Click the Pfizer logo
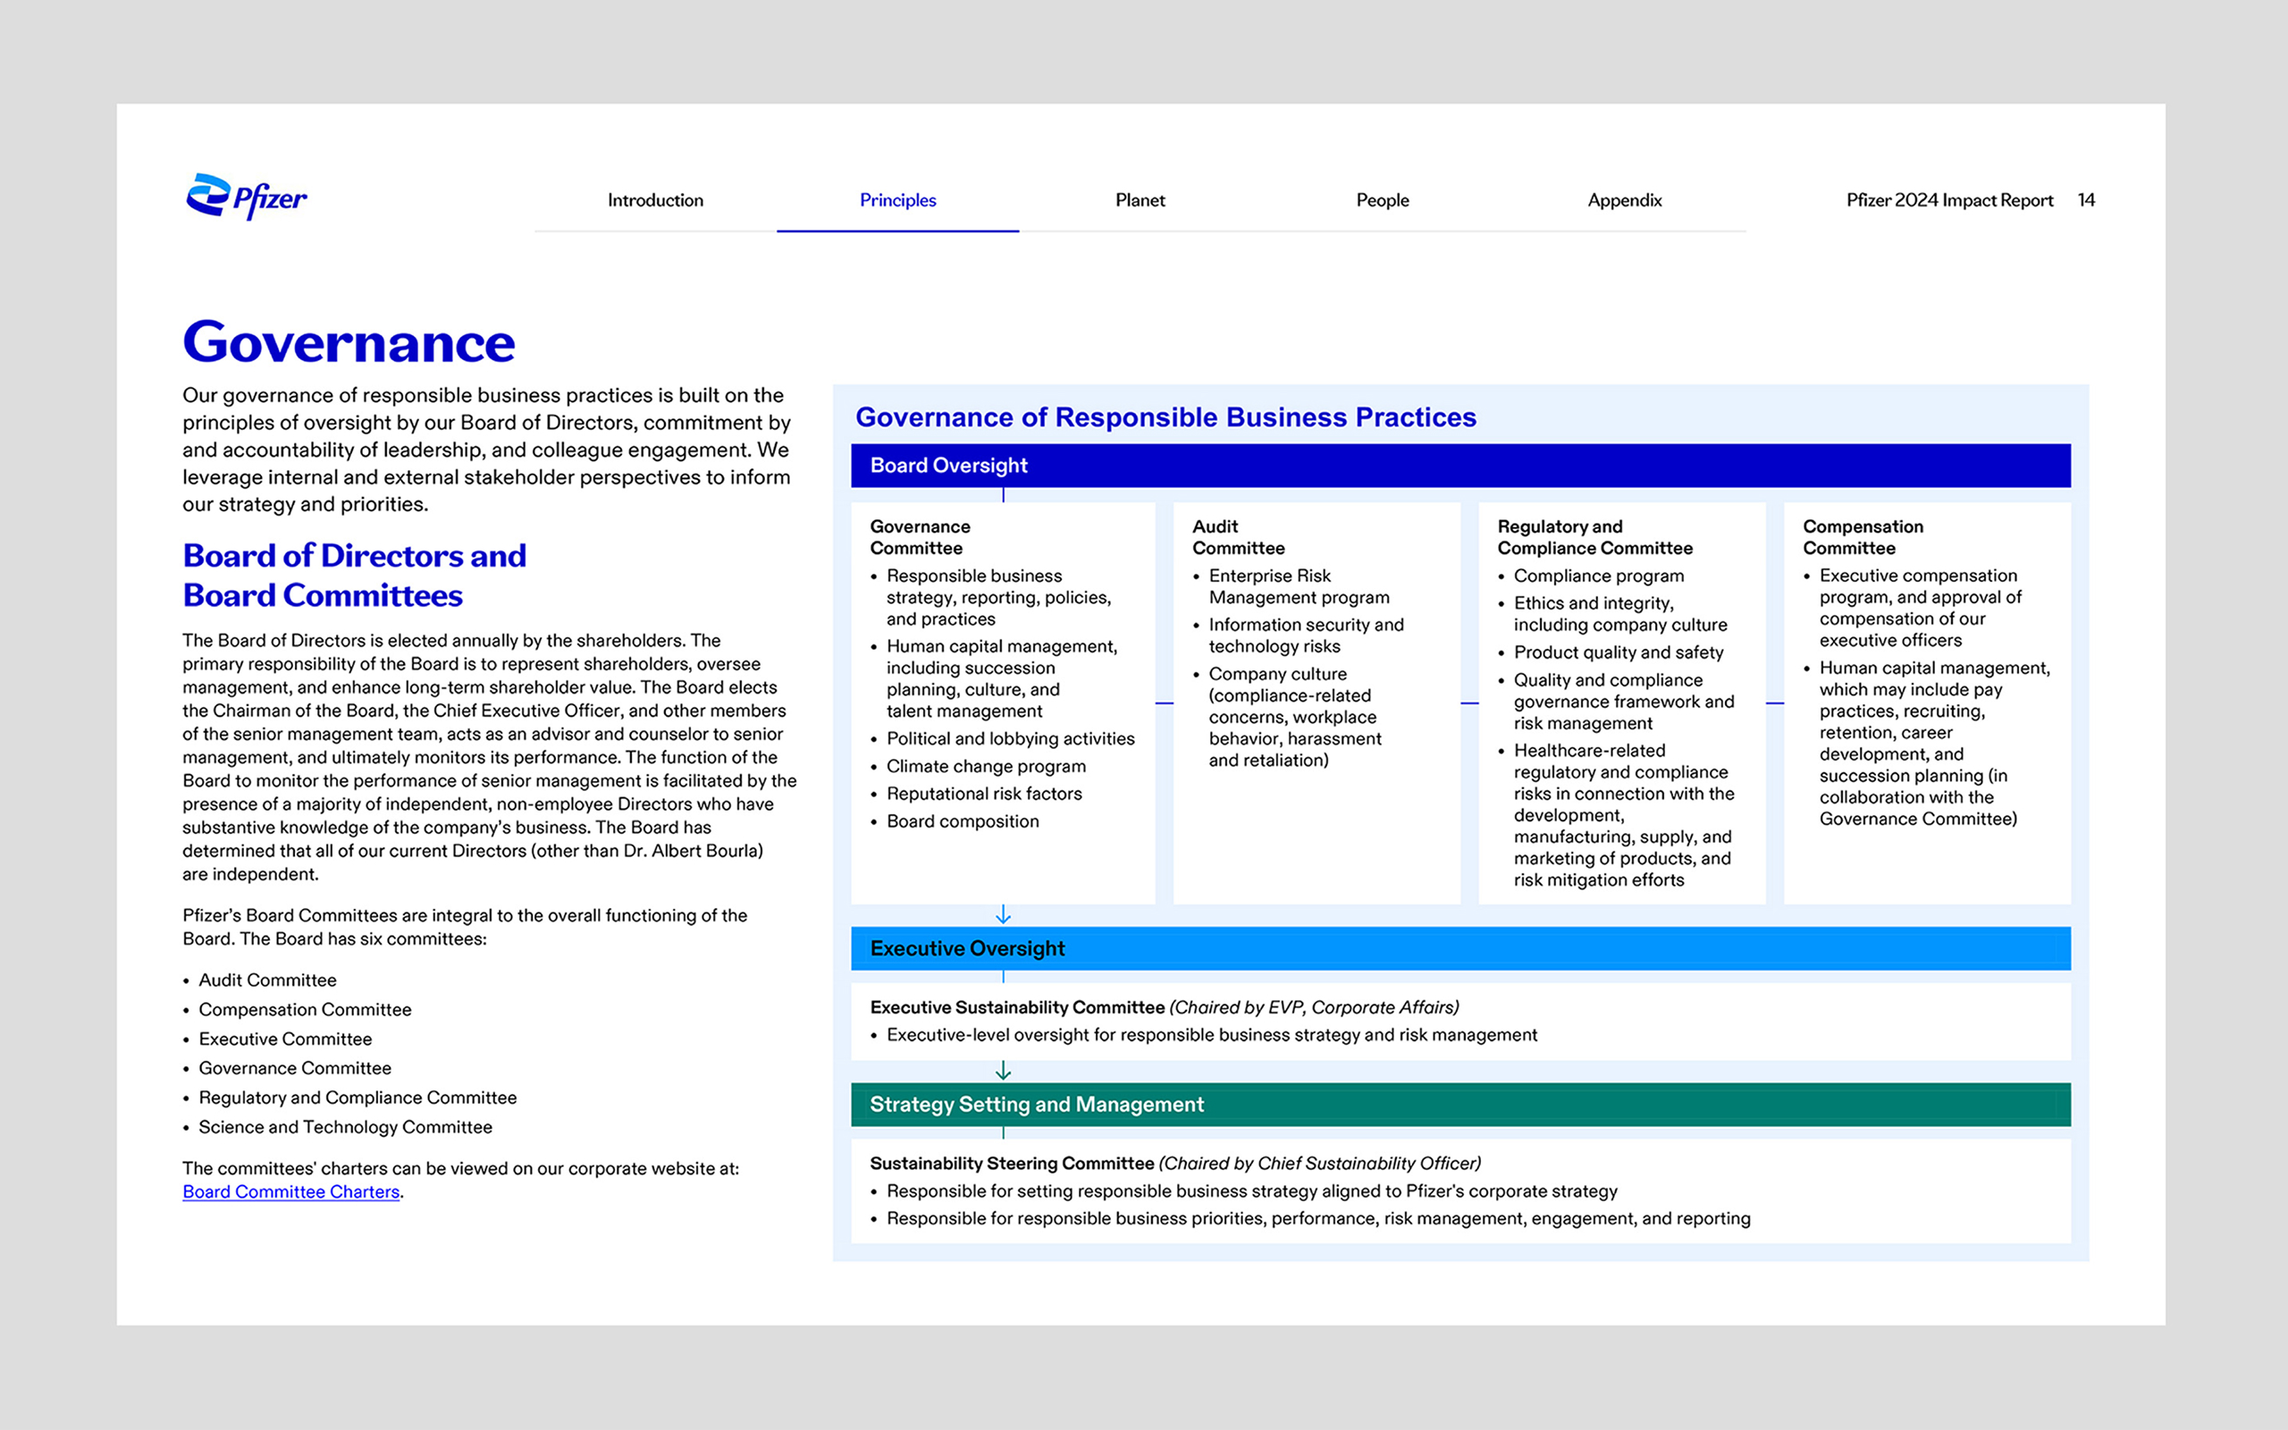This screenshot has width=2288, height=1430. tap(246, 197)
